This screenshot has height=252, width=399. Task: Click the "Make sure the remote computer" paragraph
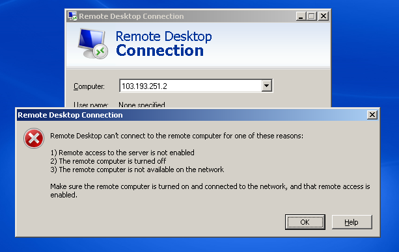pyautogui.click(x=210, y=190)
